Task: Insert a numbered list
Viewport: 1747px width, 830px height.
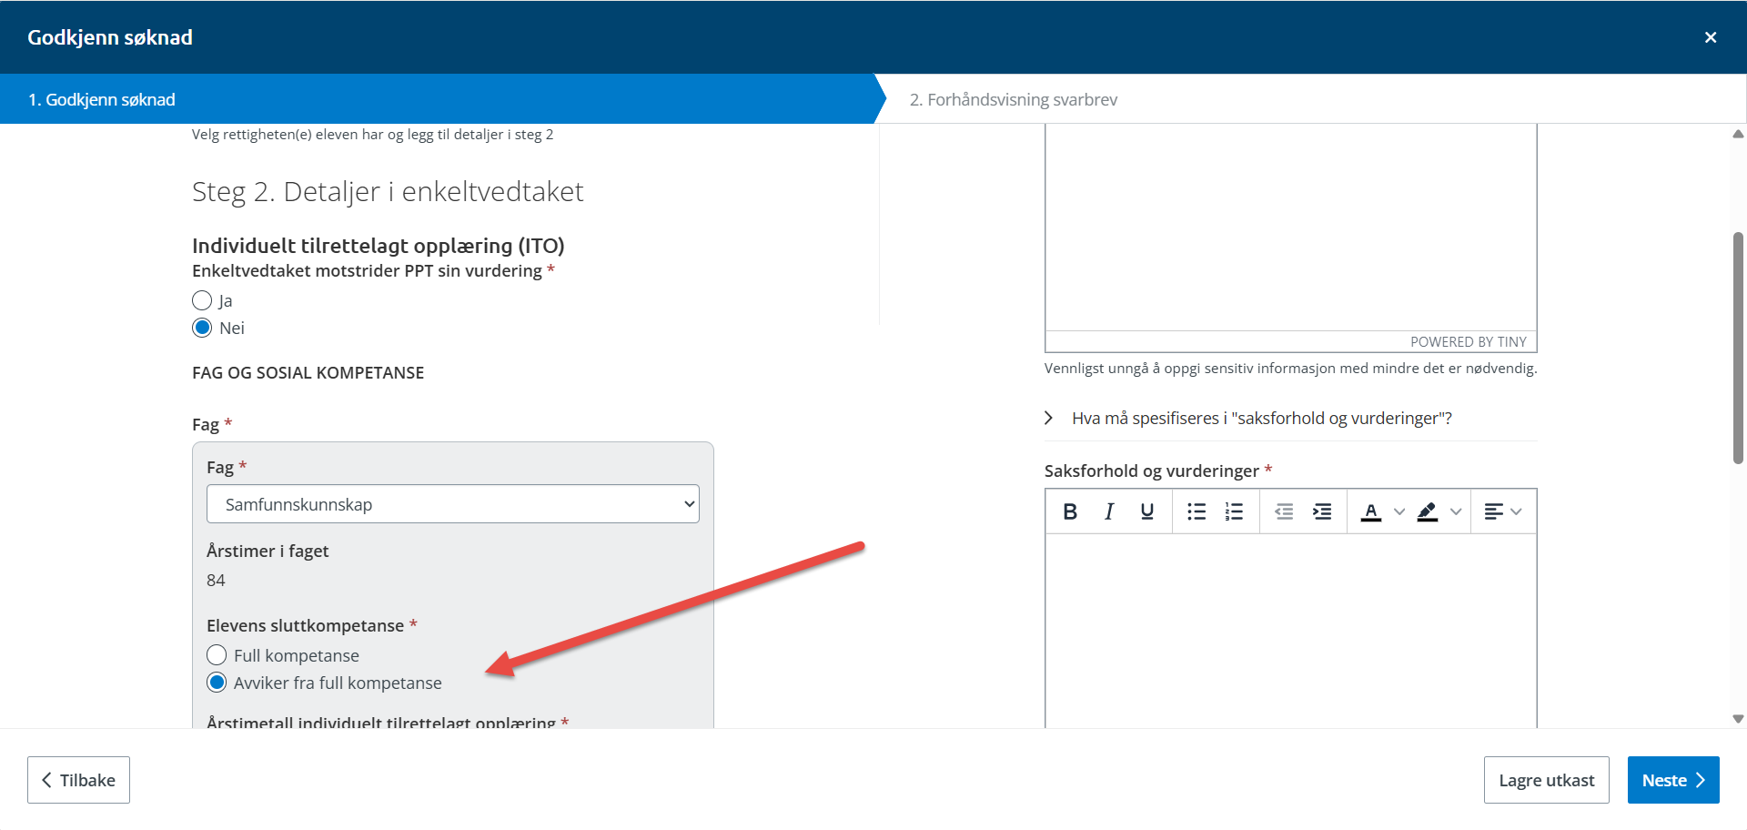Action: point(1234,511)
